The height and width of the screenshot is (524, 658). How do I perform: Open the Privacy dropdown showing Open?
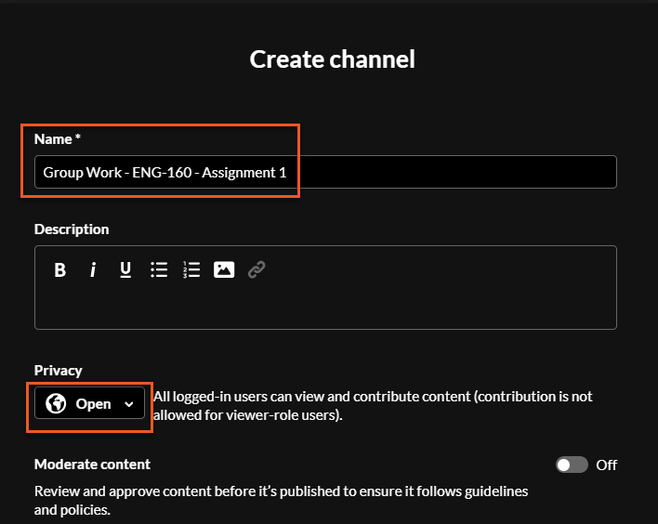[90, 404]
